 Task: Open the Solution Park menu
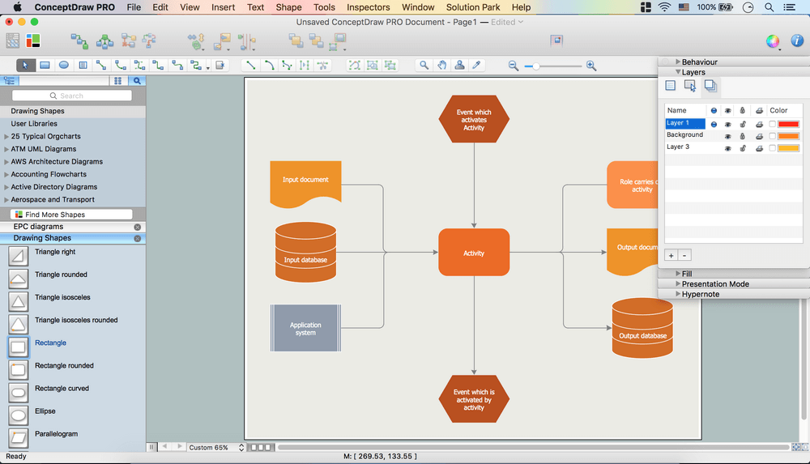pos(473,7)
